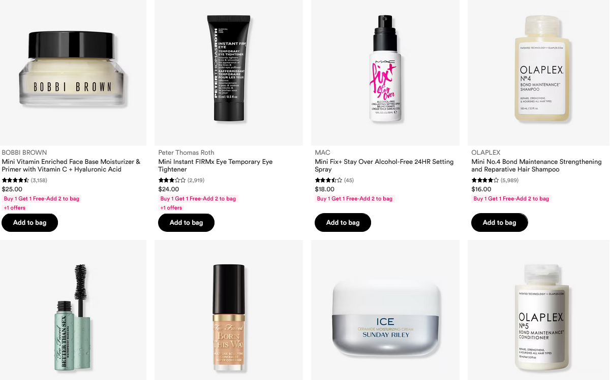Open the Too Faced Born This Way concealer image
Viewport: 610px width, 380px height.
[x=229, y=310]
